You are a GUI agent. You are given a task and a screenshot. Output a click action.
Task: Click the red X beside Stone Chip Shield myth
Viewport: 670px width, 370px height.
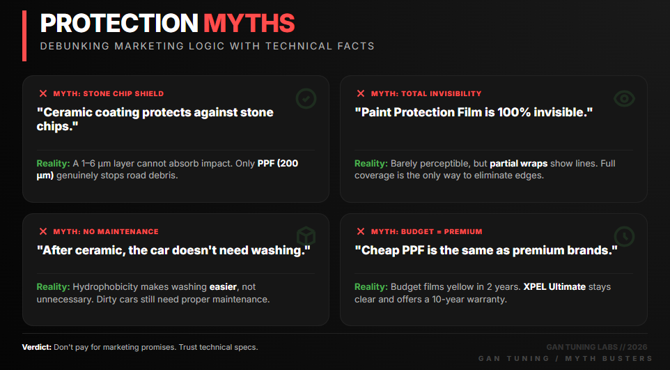click(43, 93)
